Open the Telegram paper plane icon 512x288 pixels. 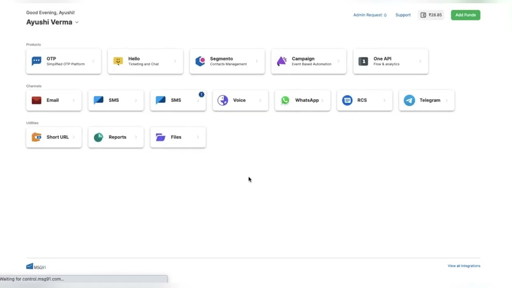[409, 100]
